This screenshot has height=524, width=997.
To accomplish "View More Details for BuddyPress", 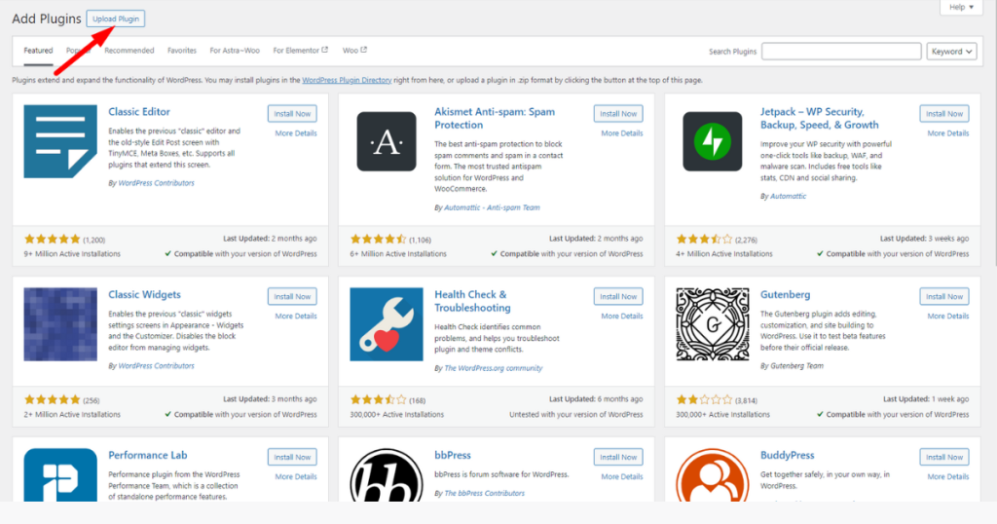I will pos(948,477).
